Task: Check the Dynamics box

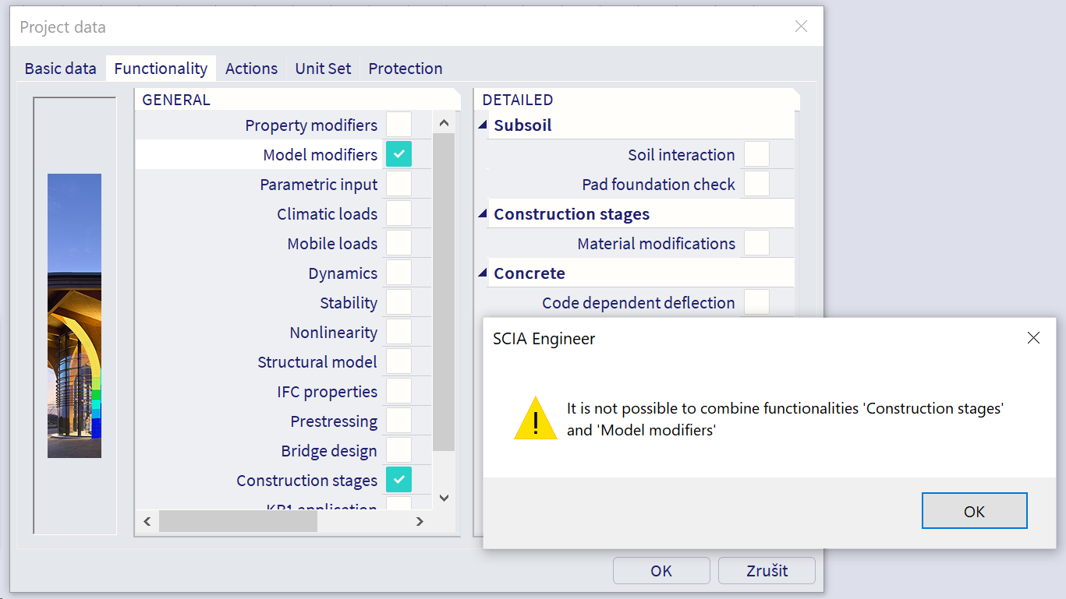Action: pyautogui.click(x=398, y=273)
